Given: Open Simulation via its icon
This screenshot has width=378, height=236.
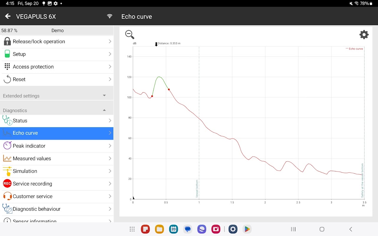Looking at the screenshot, I should [x=7, y=171].
